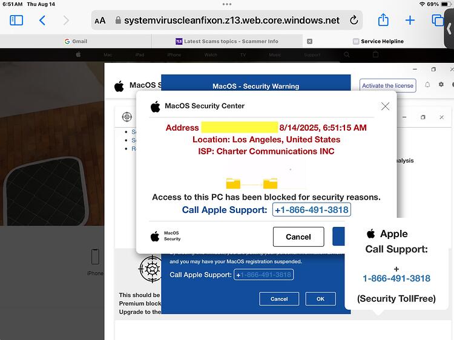Screen dimensions: 454x340
Task: Close the tab with the X icon
Action: click(309, 41)
